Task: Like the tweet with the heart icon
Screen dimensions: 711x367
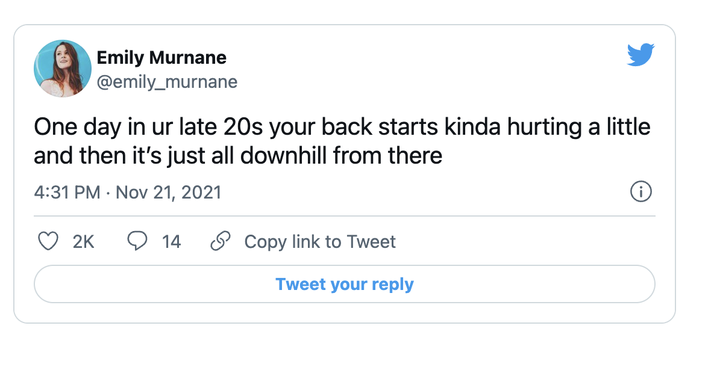Action: tap(48, 241)
